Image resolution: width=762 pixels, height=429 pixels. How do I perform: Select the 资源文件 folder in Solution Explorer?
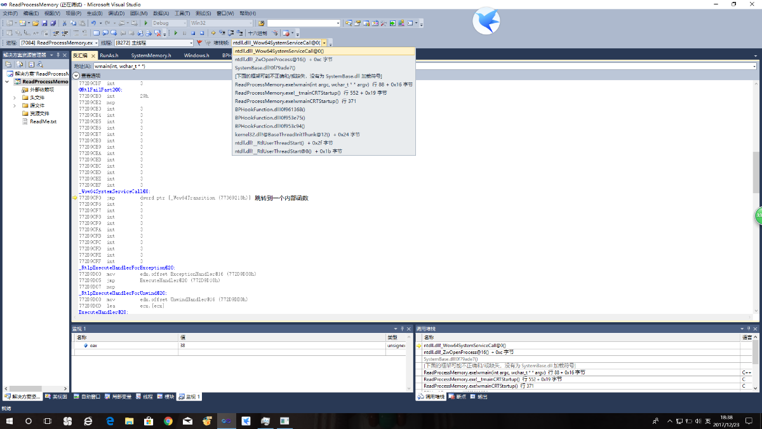(x=39, y=113)
